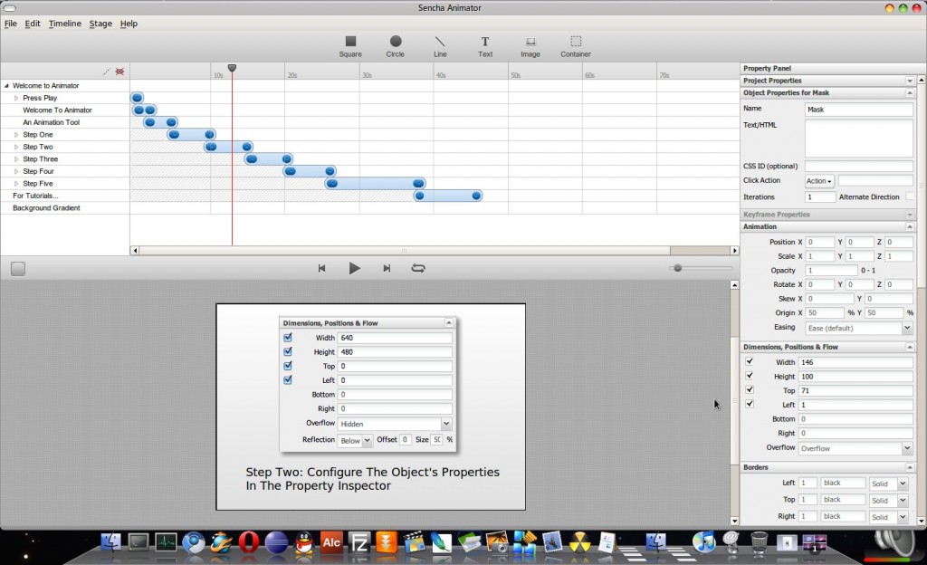Skip to the previous keyframe
This screenshot has width=927, height=565.
[321, 268]
